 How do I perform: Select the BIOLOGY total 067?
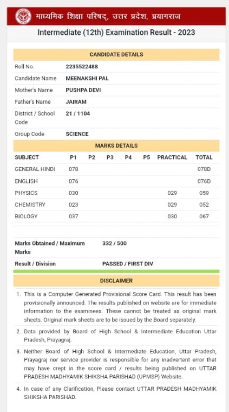204,217
